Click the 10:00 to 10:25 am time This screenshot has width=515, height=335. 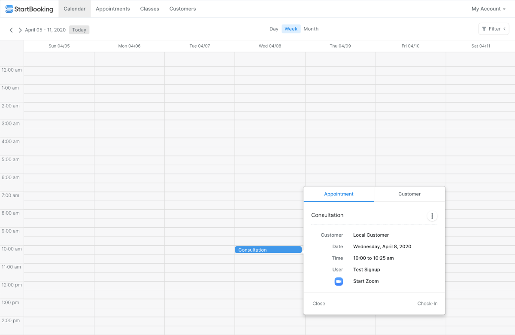click(x=373, y=258)
